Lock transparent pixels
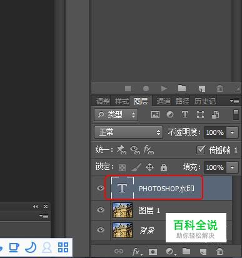The width and height of the screenshot is (242, 258). [x=122, y=167]
